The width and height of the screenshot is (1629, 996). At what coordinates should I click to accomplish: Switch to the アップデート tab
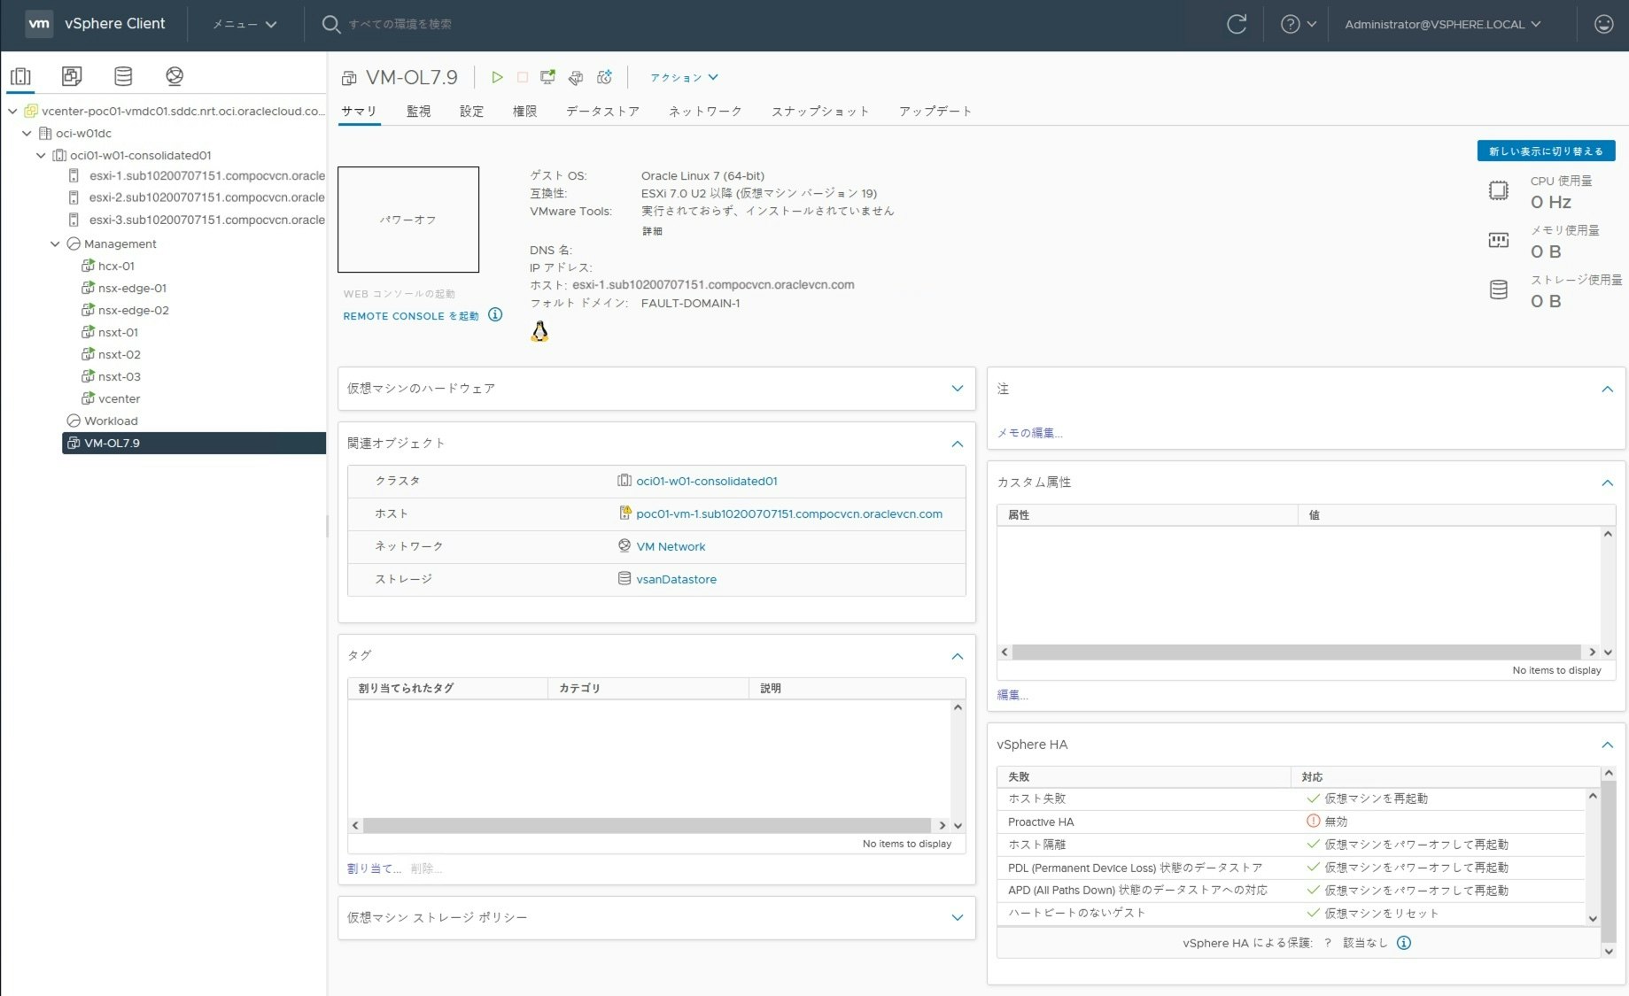pyautogui.click(x=935, y=112)
